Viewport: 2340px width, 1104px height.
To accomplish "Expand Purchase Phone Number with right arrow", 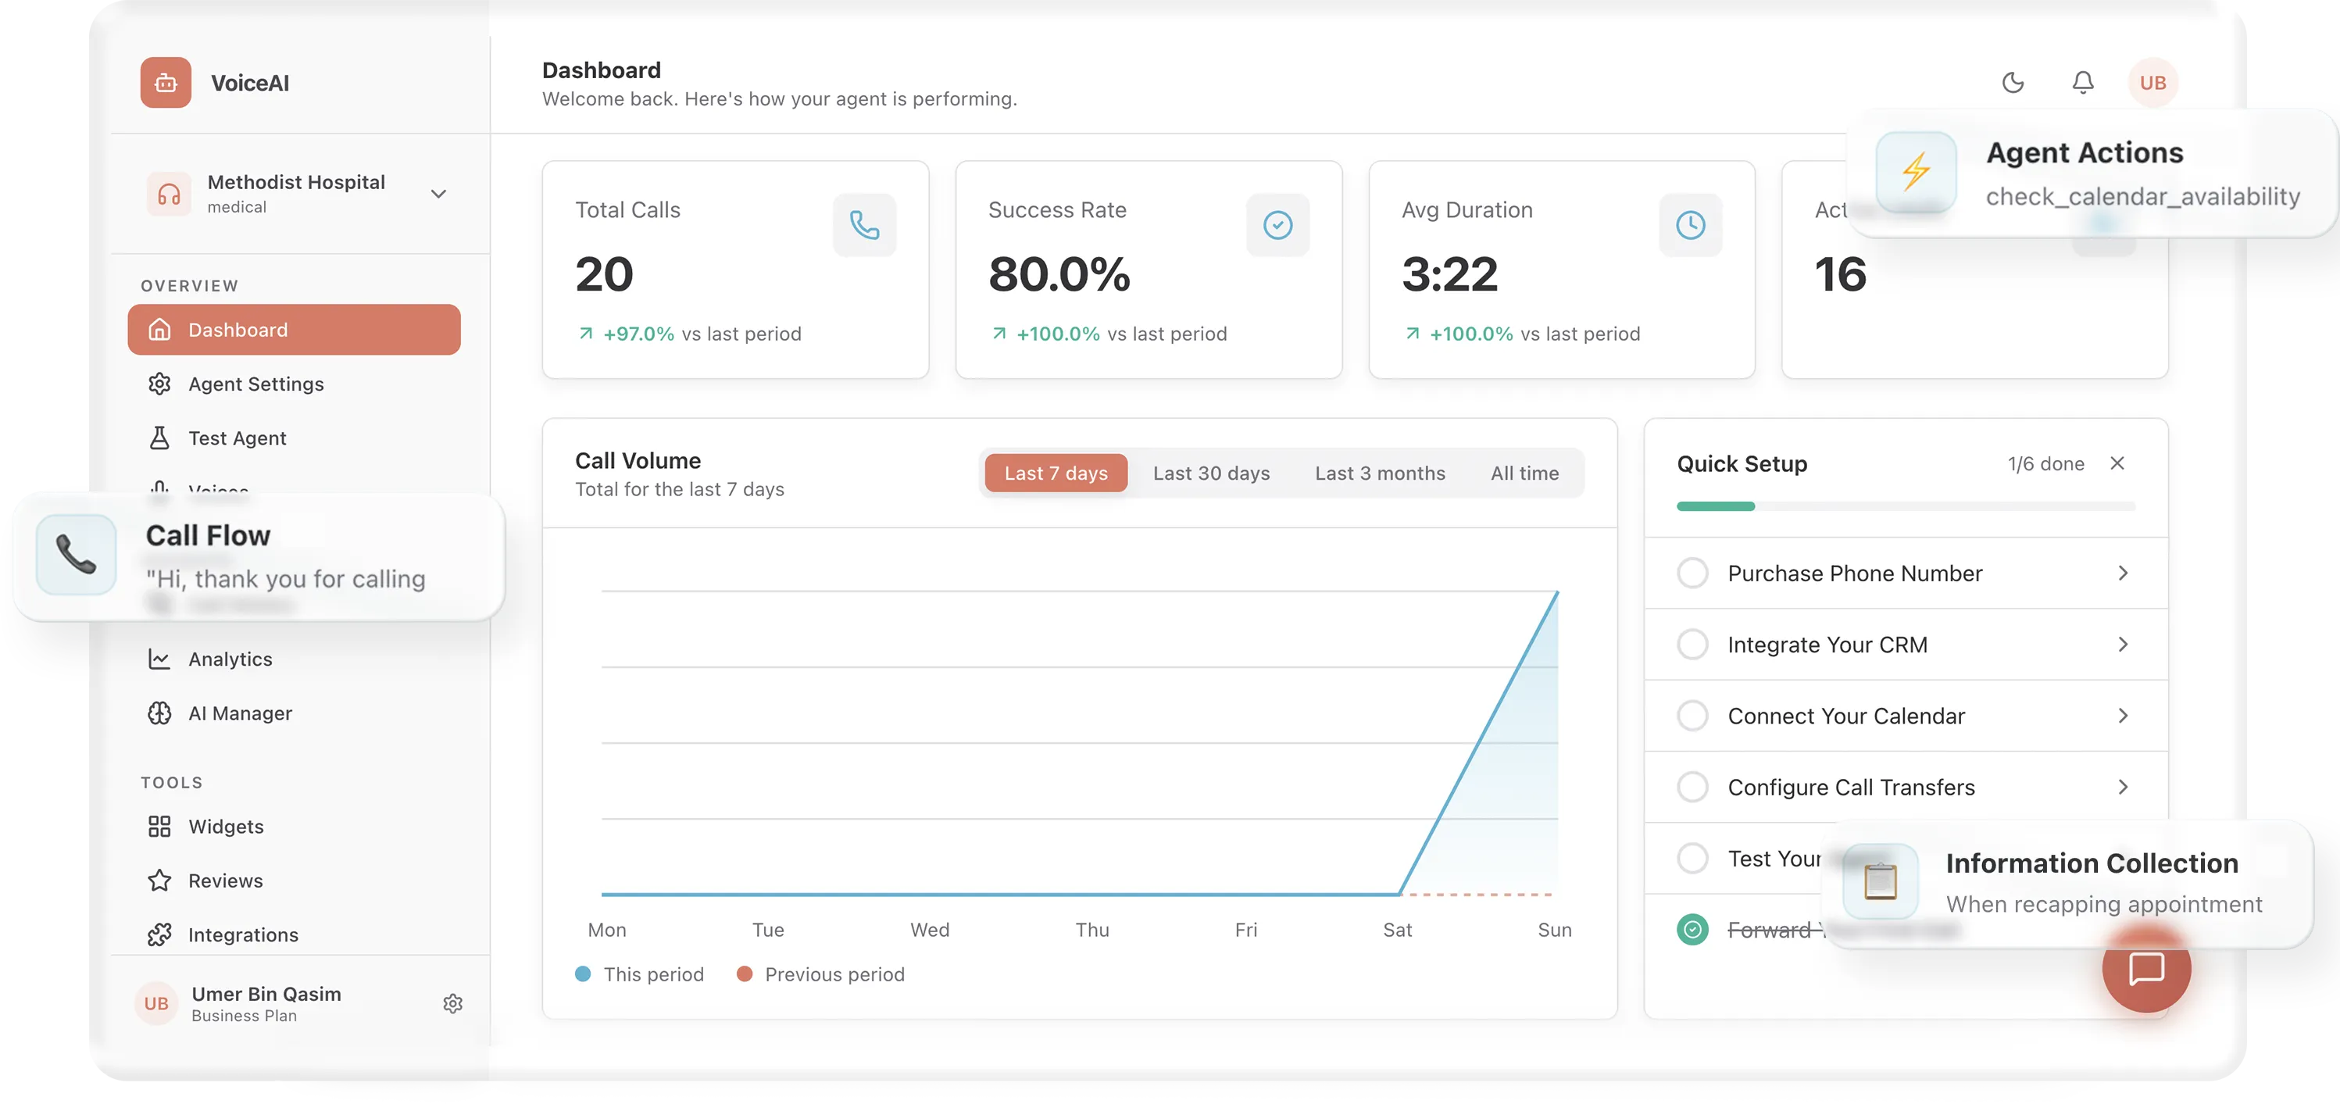I will [x=2123, y=573].
